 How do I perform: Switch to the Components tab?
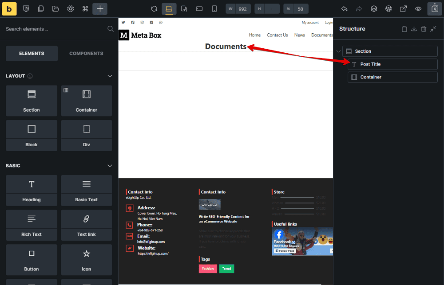coord(86,53)
